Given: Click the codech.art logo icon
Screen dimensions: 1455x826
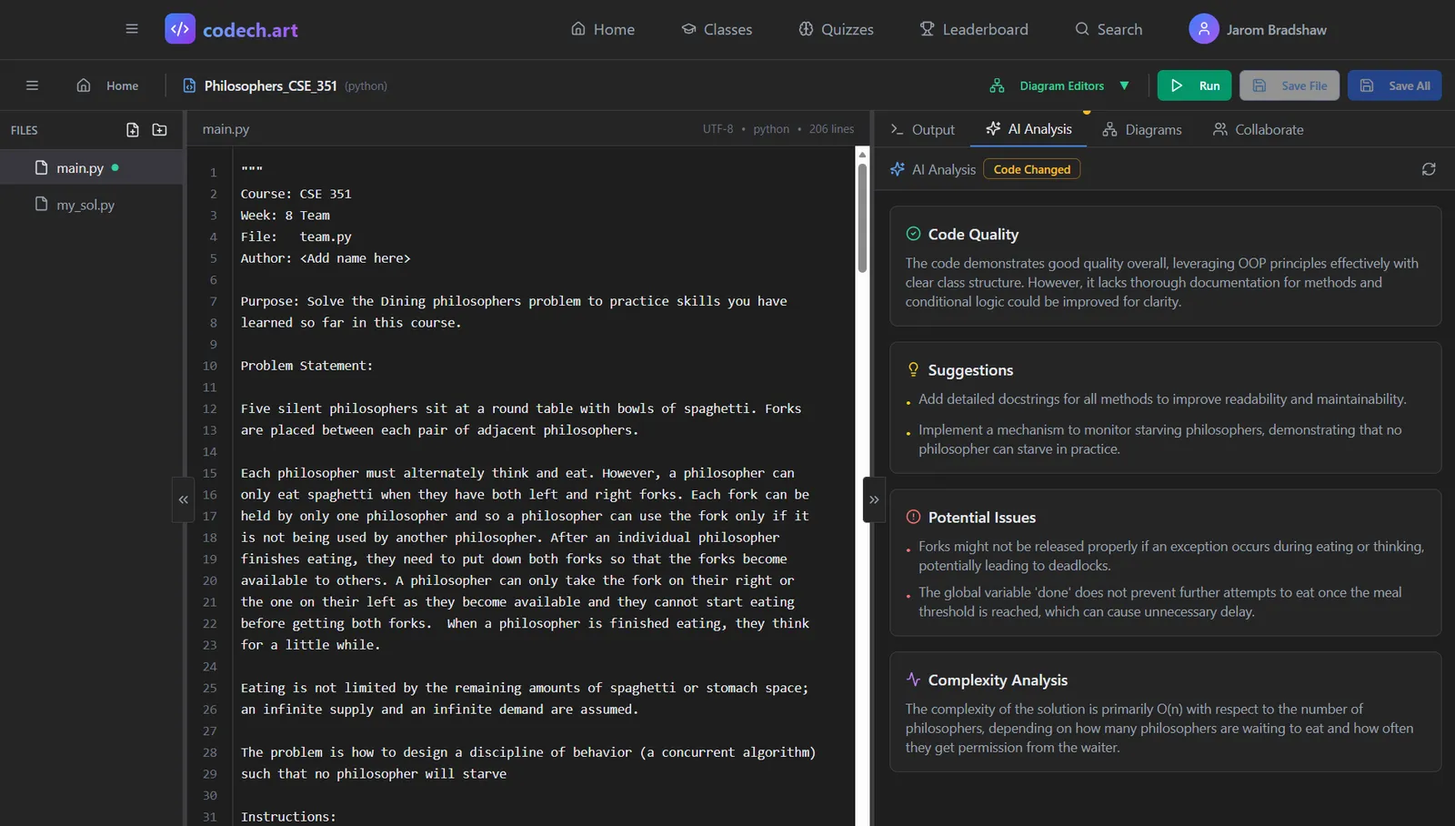Looking at the screenshot, I should tap(180, 29).
